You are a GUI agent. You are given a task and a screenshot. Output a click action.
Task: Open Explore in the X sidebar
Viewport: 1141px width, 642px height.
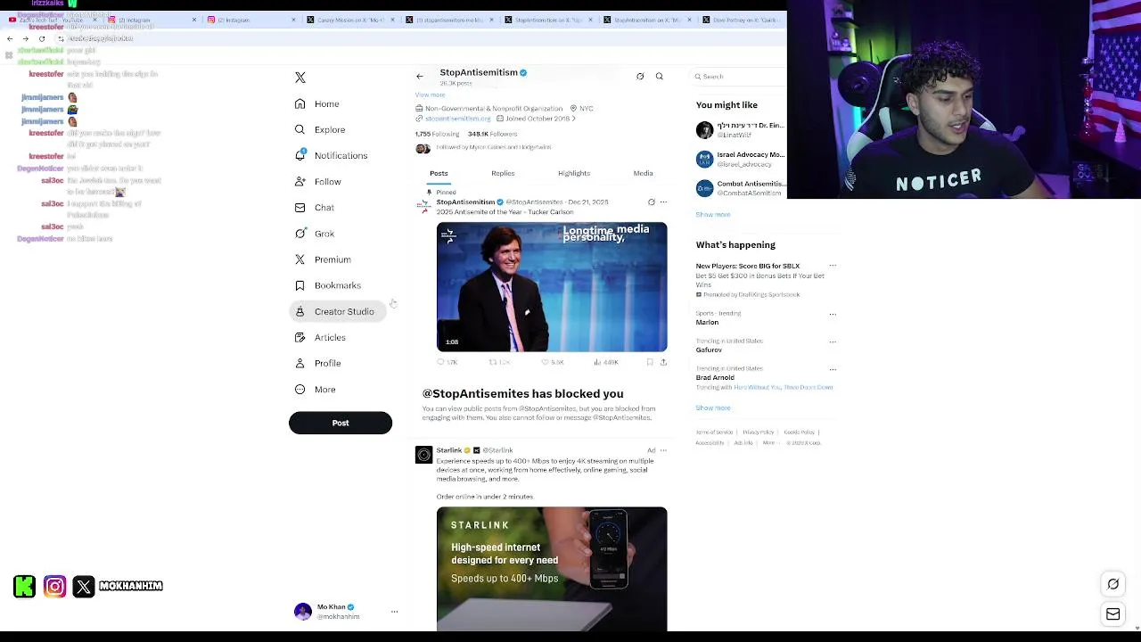point(320,130)
